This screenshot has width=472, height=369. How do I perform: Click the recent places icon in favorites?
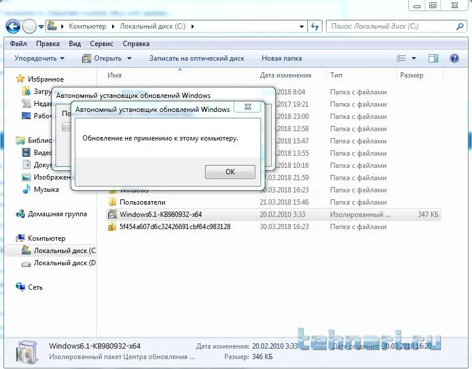26,103
